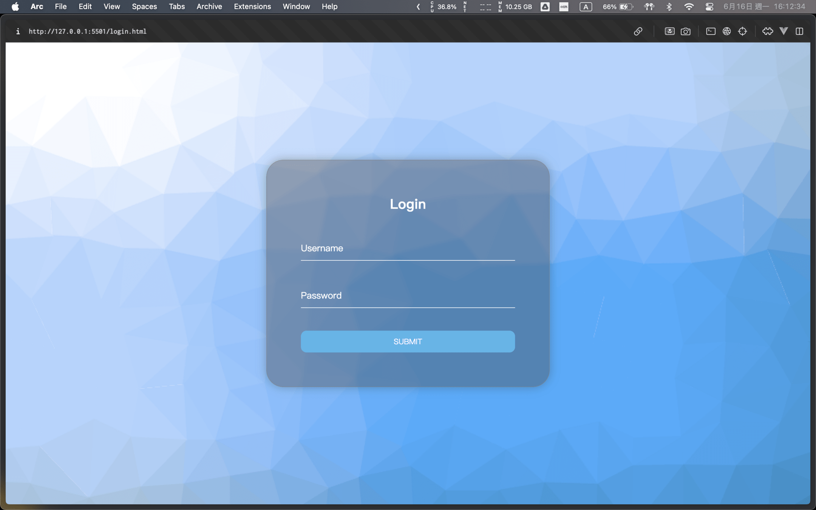Image resolution: width=816 pixels, height=510 pixels.
Task: Open the Spaces menu
Action: 144,6
